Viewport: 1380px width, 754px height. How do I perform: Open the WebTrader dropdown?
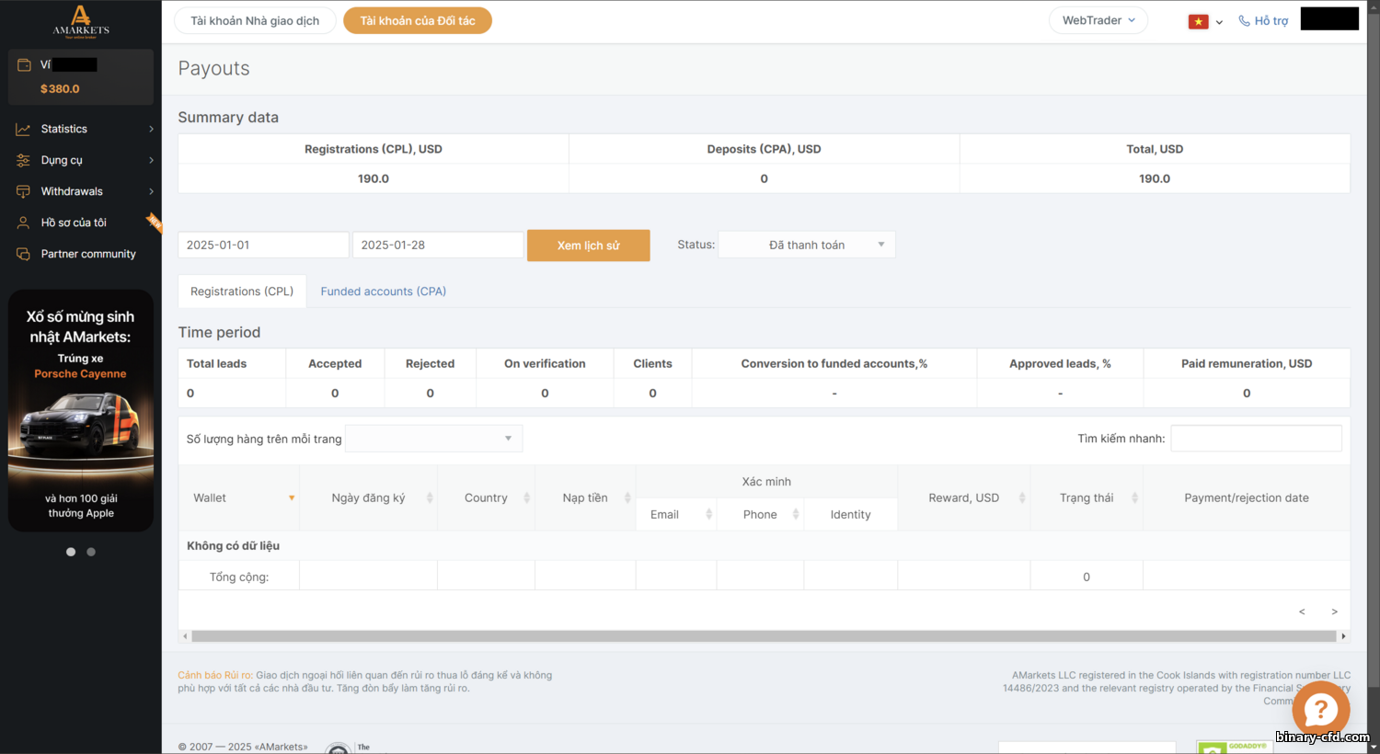pyautogui.click(x=1098, y=20)
